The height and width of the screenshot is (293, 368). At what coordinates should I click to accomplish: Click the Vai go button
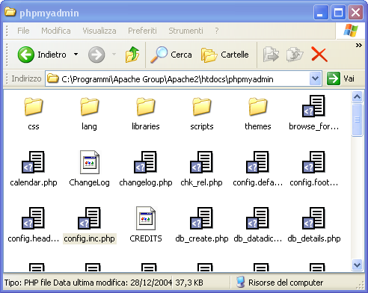[x=340, y=78]
